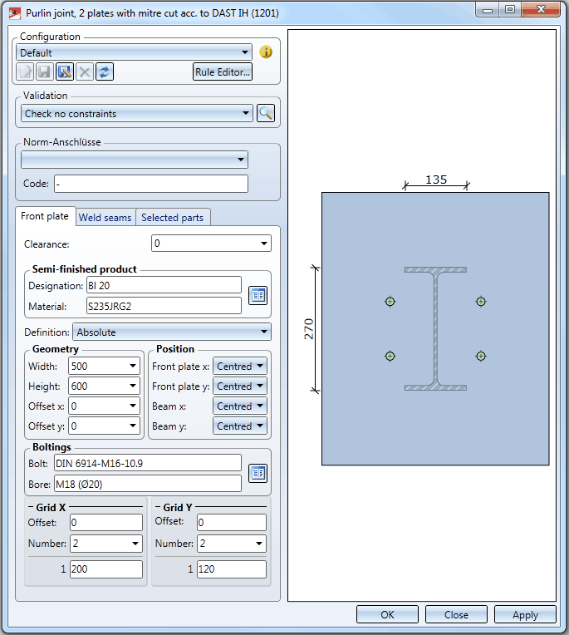Viewport: 569px width, 635px height.
Task: Click the OK button
Action: tap(387, 615)
